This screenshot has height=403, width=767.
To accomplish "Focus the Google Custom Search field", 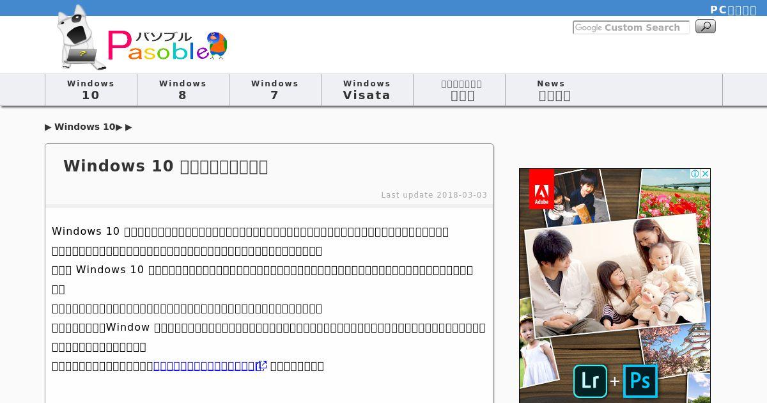I will pos(631,28).
